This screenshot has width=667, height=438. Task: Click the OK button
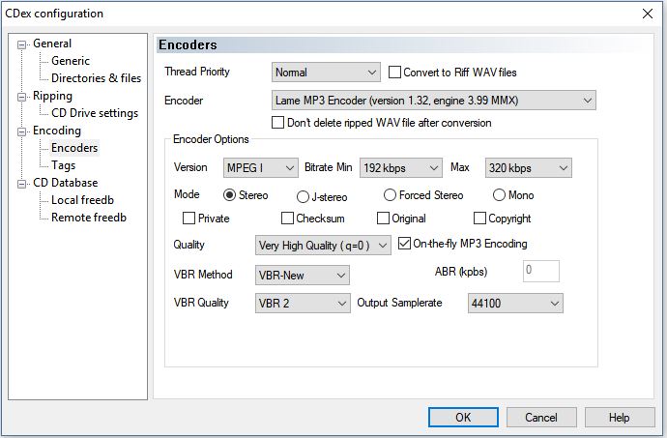click(463, 417)
